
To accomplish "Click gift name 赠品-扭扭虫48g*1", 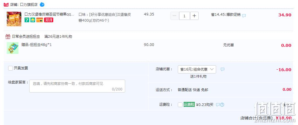I will click(x=37, y=45).
